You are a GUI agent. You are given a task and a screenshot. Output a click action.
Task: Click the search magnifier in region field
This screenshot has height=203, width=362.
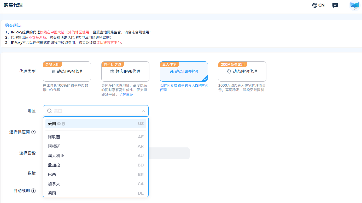point(49,111)
